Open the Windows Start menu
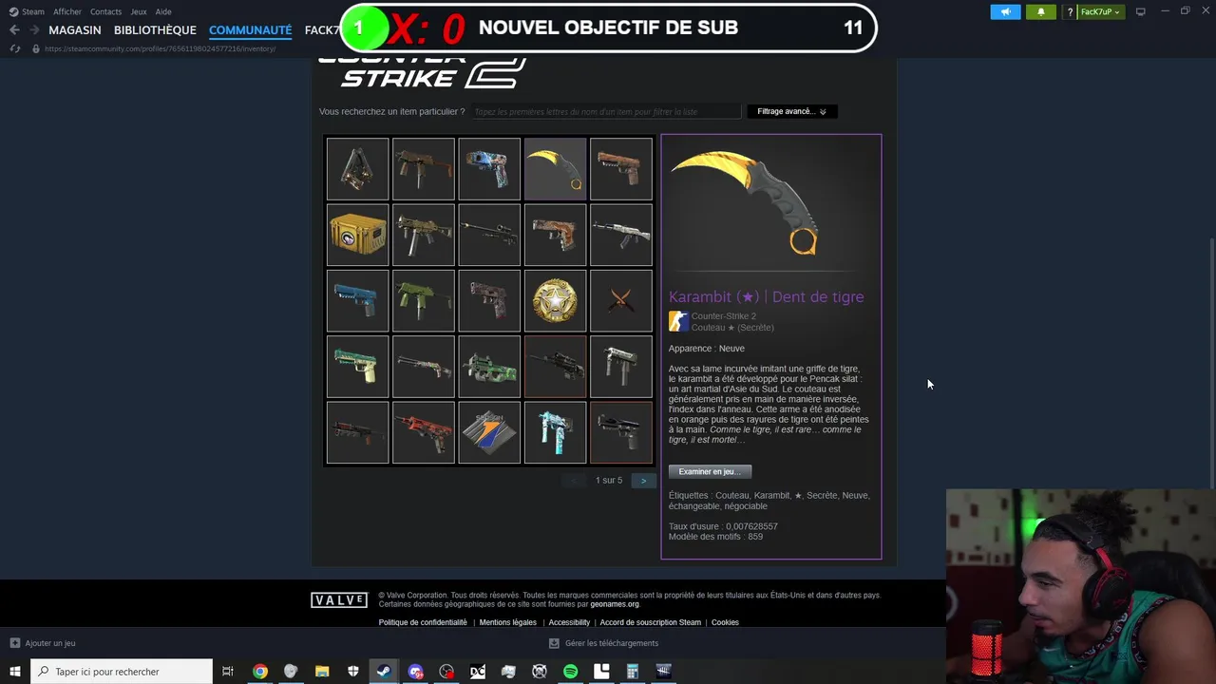 tap(15, 672)
